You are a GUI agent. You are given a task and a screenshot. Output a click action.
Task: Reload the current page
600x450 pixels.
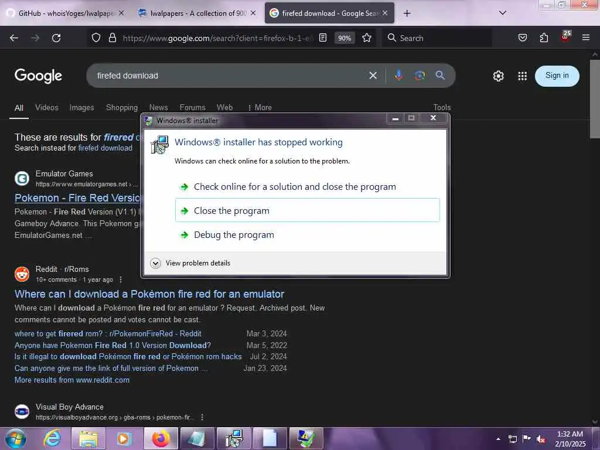56,38
